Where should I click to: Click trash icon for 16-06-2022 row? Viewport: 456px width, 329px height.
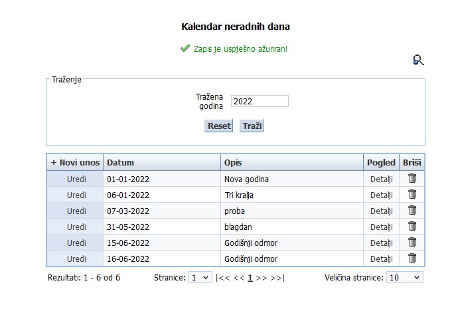[412, 259]
